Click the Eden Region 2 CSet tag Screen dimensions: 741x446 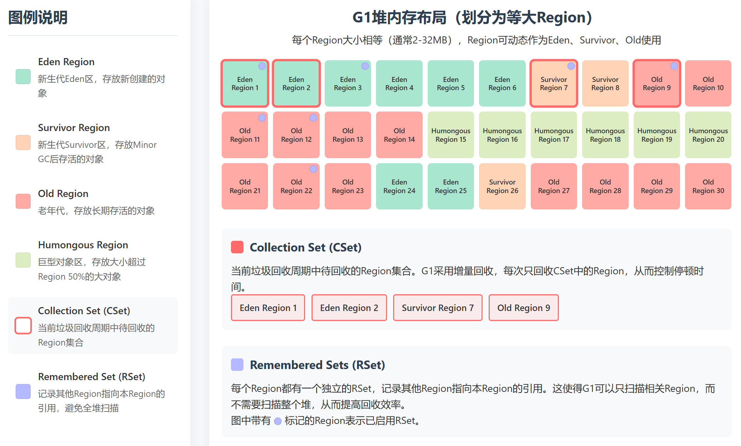pyautogui.click(x=349, y=308)
